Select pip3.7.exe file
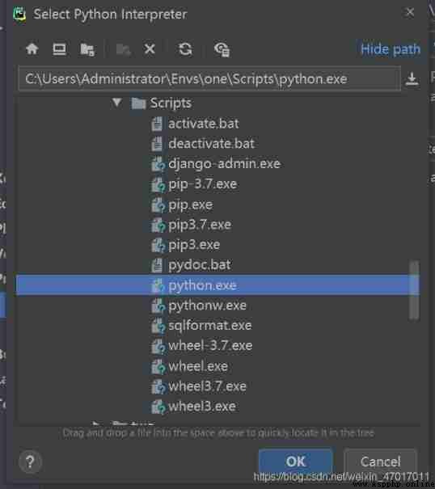Viewport: 435px width, 489px height. pyautogui.click(x=192, y=225)
